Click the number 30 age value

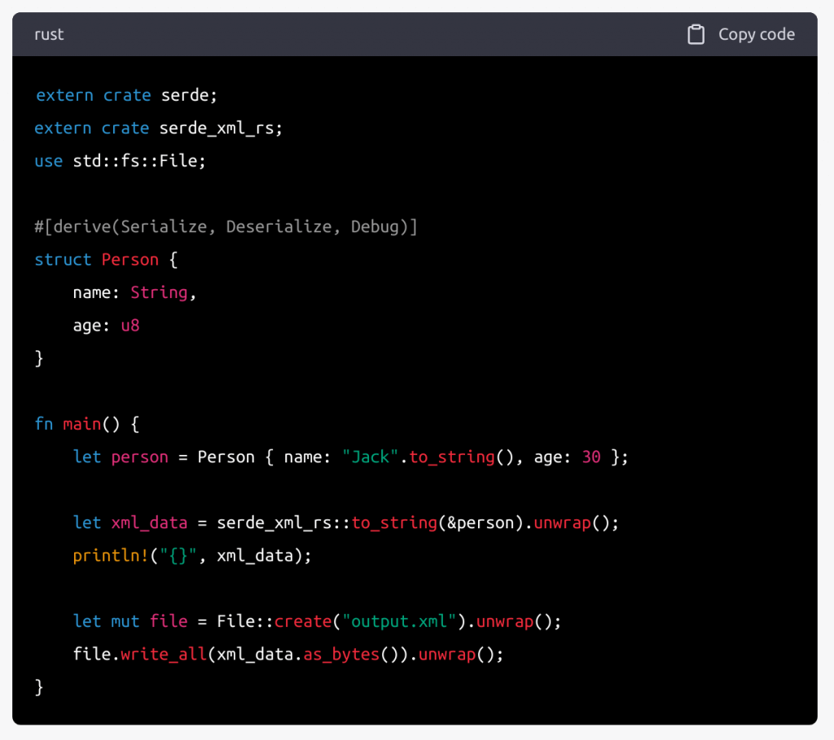click(x=591, y=457)
